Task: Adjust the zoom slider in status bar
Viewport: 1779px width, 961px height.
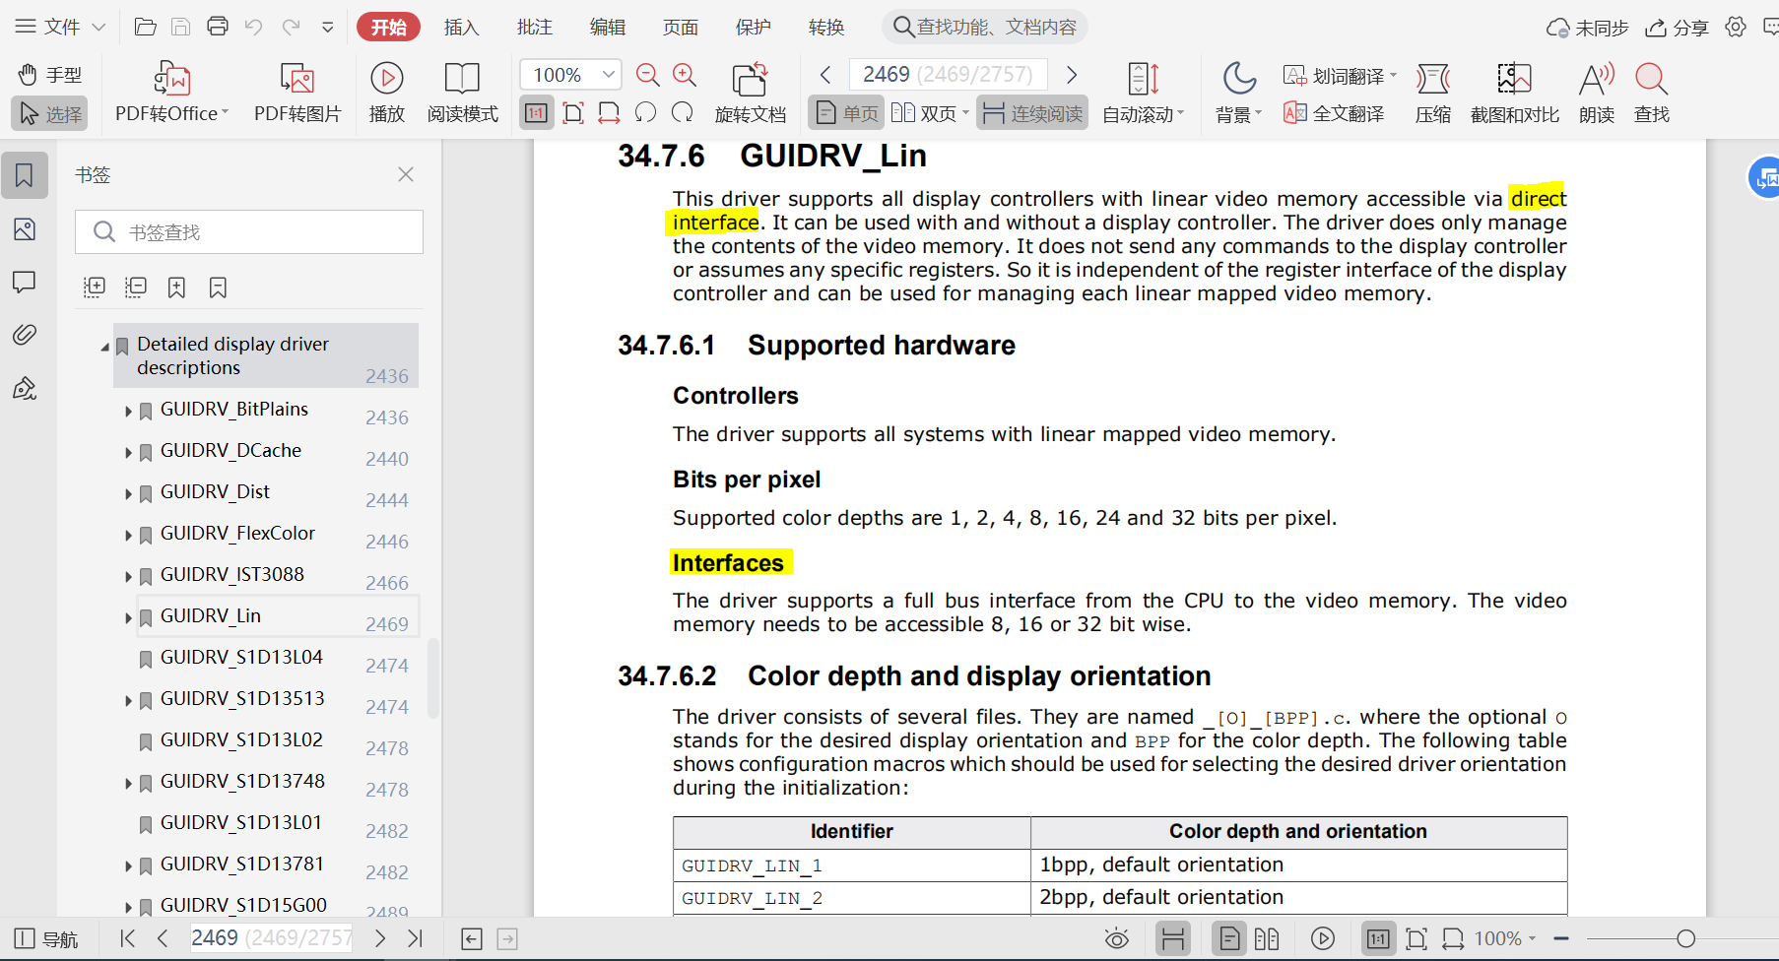Action: [1685, 938]
